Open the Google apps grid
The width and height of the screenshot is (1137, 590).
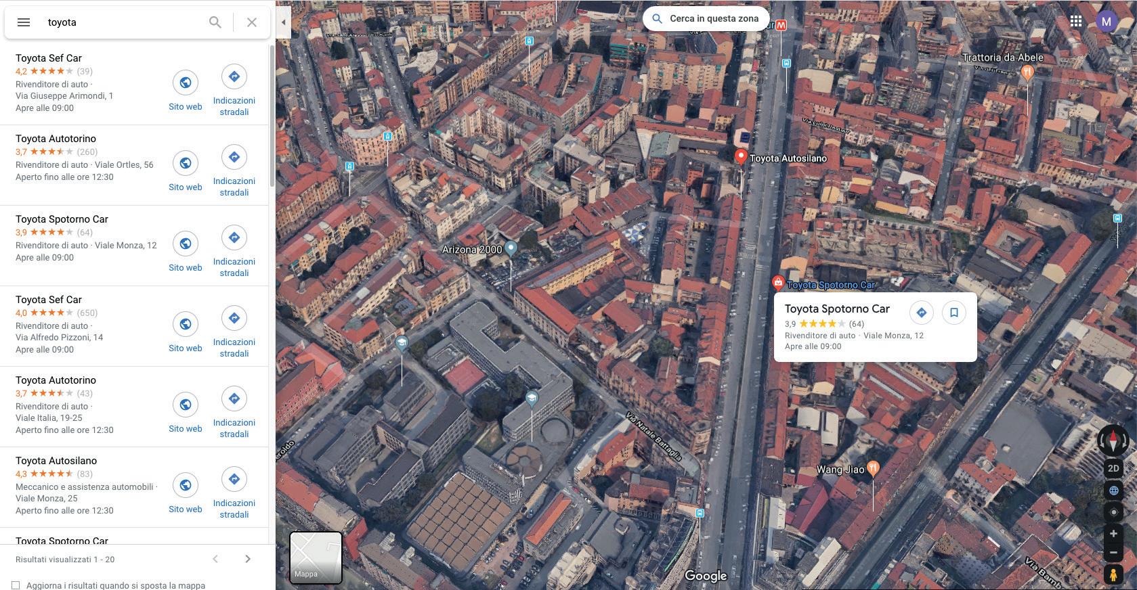point(1075,21)
